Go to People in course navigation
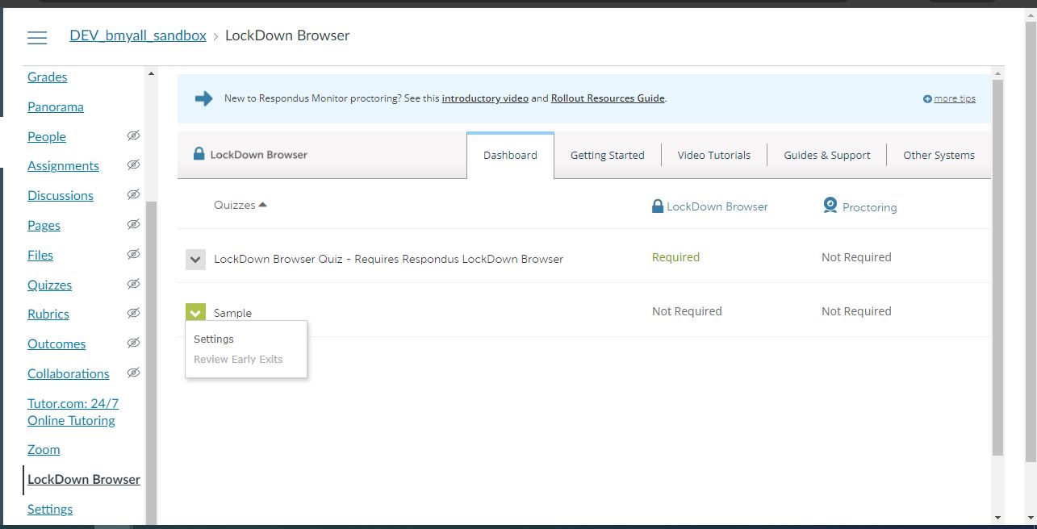 [47, 137]
